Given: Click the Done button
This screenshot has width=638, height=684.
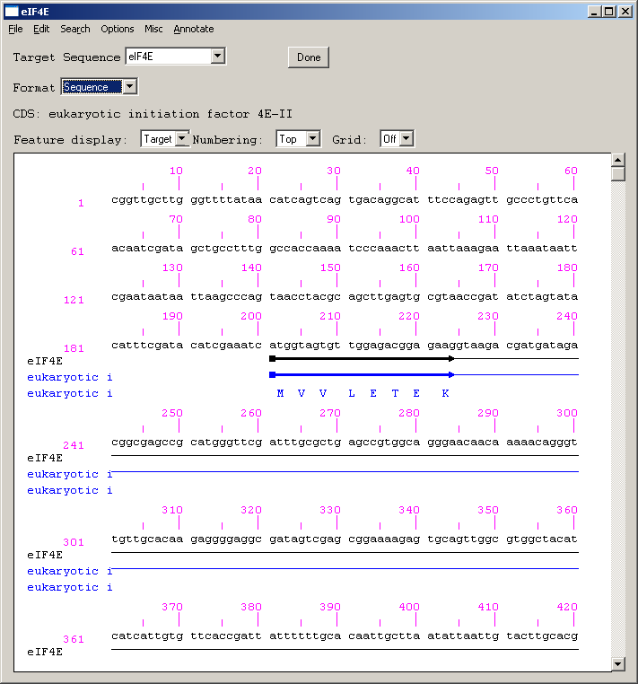Looking at the screenshot, I should pos(309,57).
